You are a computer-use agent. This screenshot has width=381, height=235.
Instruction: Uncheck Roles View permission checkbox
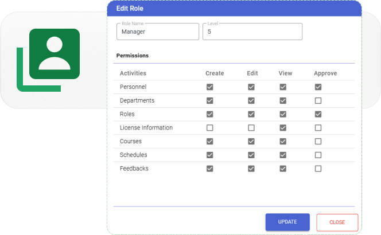point(283,114)
